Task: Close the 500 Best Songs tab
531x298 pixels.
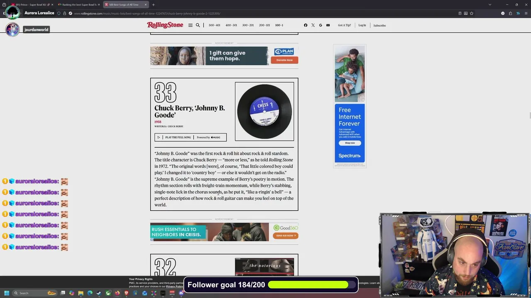Action: coord(146,5)
